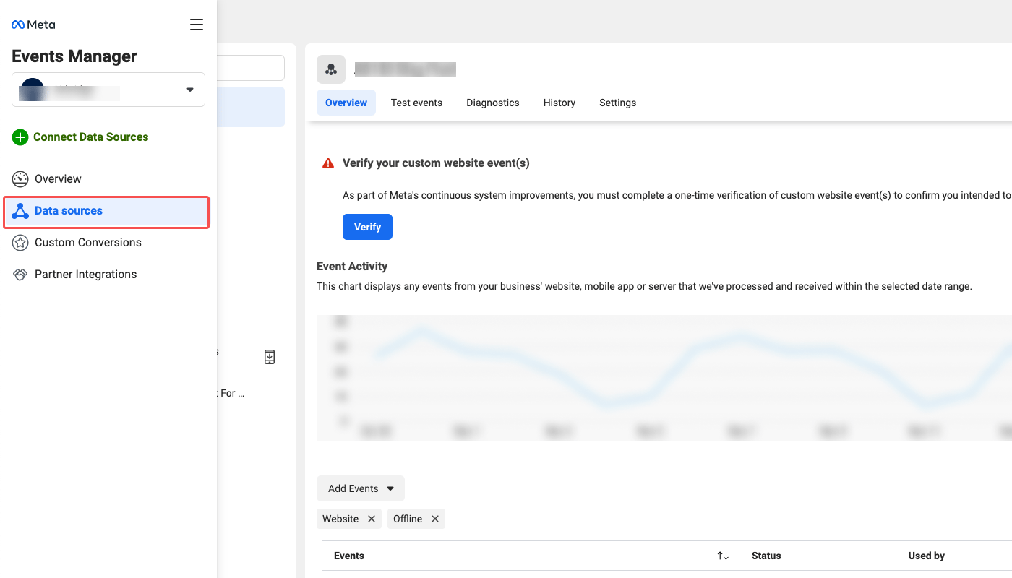Open the Add Events dropdown

361,488
